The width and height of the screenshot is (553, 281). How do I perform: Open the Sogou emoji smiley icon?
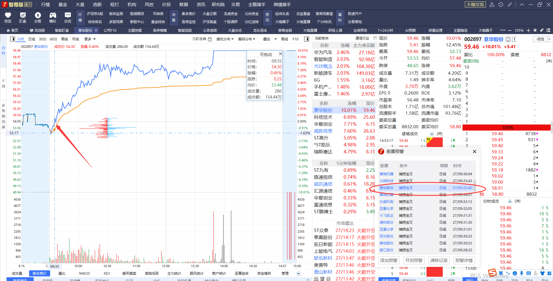[515, 273]
